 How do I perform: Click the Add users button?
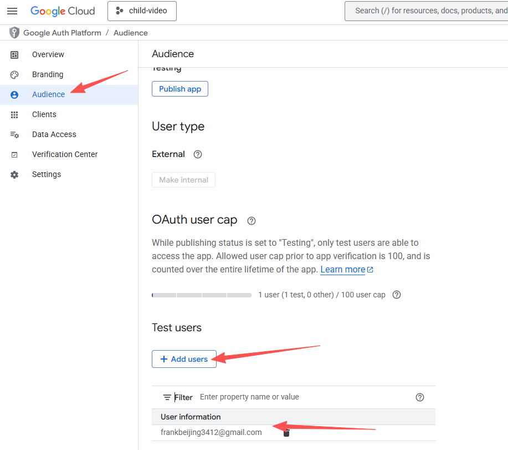point(184,359)
